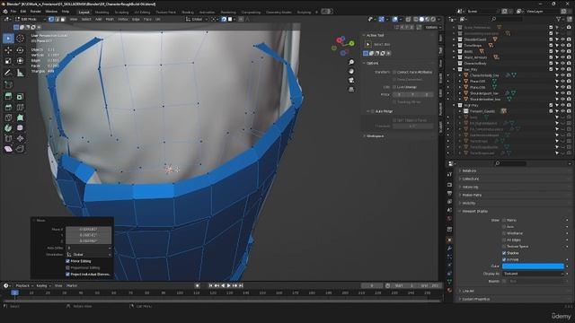Enable the Live Unwrap checkbox
Screen dimensions: 575x323
tap(394, 87)
